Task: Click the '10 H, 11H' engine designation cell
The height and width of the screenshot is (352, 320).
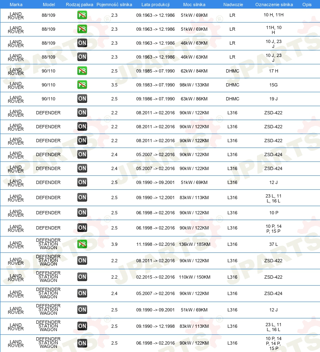Action: 273,15
